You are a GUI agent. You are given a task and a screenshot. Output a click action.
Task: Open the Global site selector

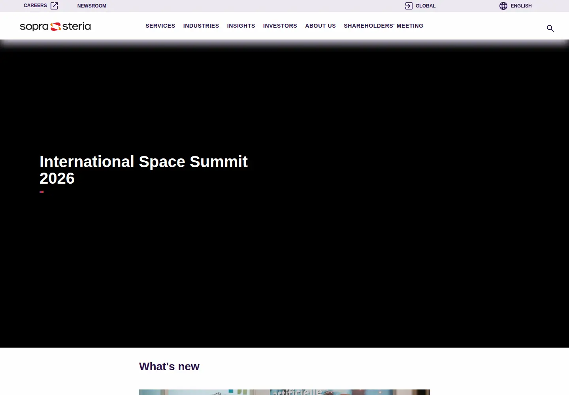425,6
